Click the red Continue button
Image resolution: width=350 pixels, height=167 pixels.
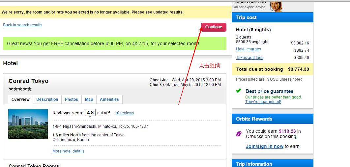[x=214, y=27]
